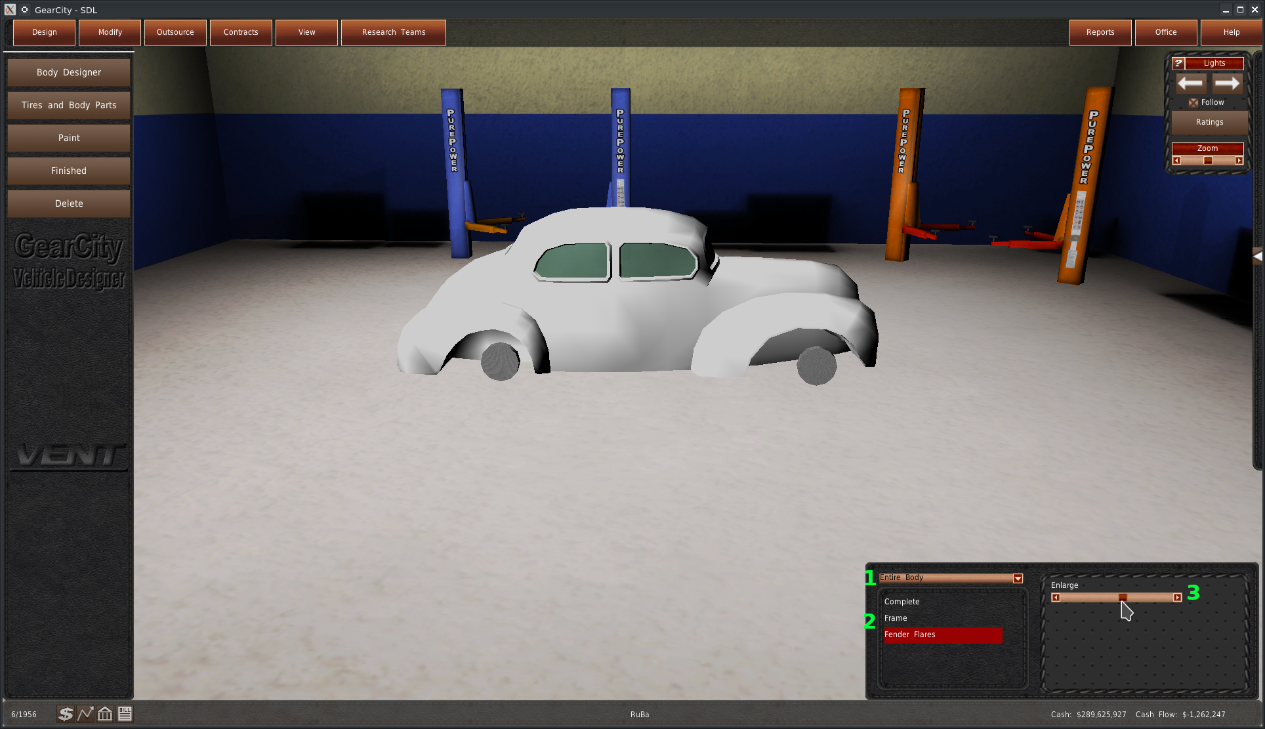Select Complete in the body list

click(902, 602)
